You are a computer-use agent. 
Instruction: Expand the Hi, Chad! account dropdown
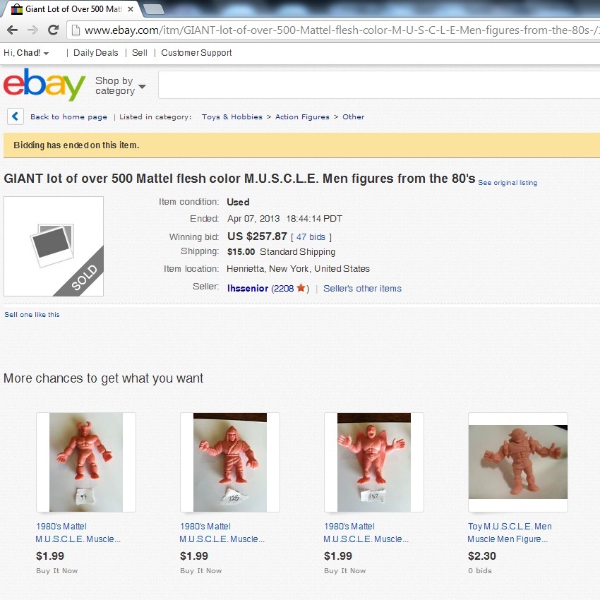click(x=26, y=53)
